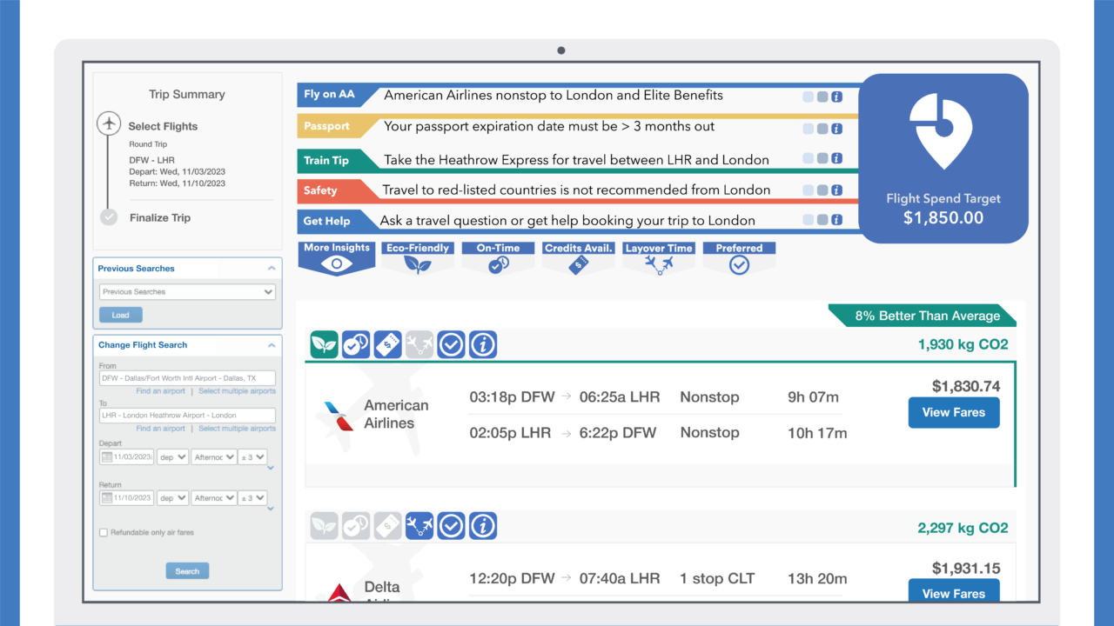Open the info icon in the Get Help row
Image resolution: width=1114 pixels, height=626 pixels.
tap(836, 220)
